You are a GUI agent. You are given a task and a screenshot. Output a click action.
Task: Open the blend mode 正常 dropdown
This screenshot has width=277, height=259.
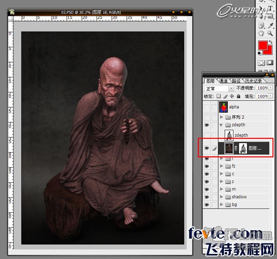pyautogui.click(x=231, y=88)
